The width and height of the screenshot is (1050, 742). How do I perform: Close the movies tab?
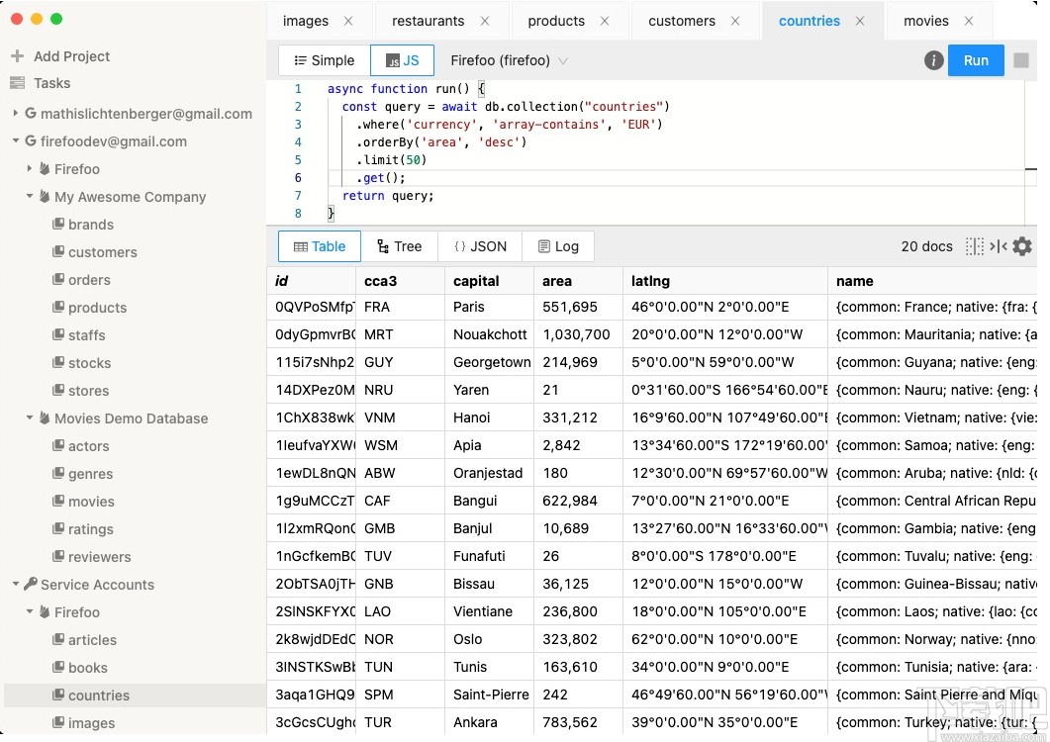pyautogui.click(x=969, y=21)
